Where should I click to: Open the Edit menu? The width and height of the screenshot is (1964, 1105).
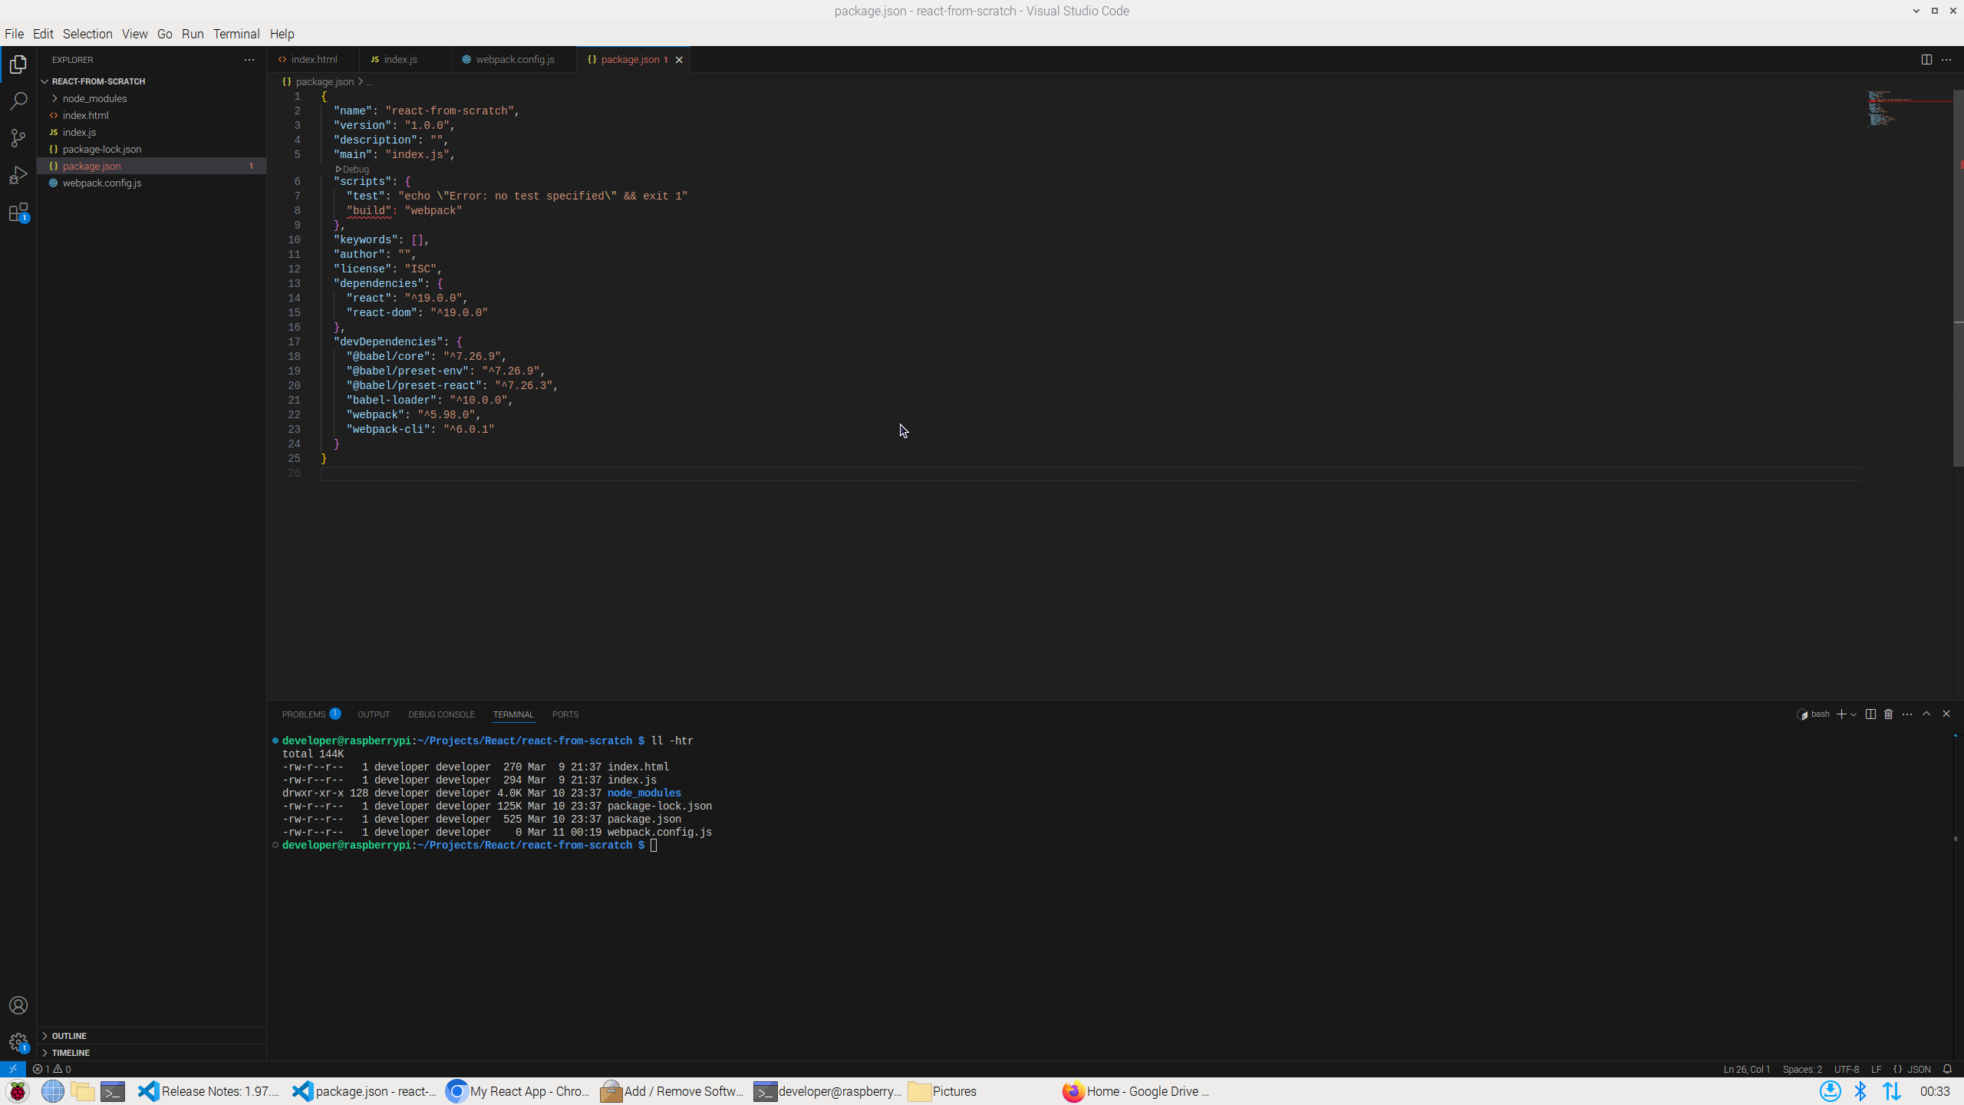tap(43, 34)
